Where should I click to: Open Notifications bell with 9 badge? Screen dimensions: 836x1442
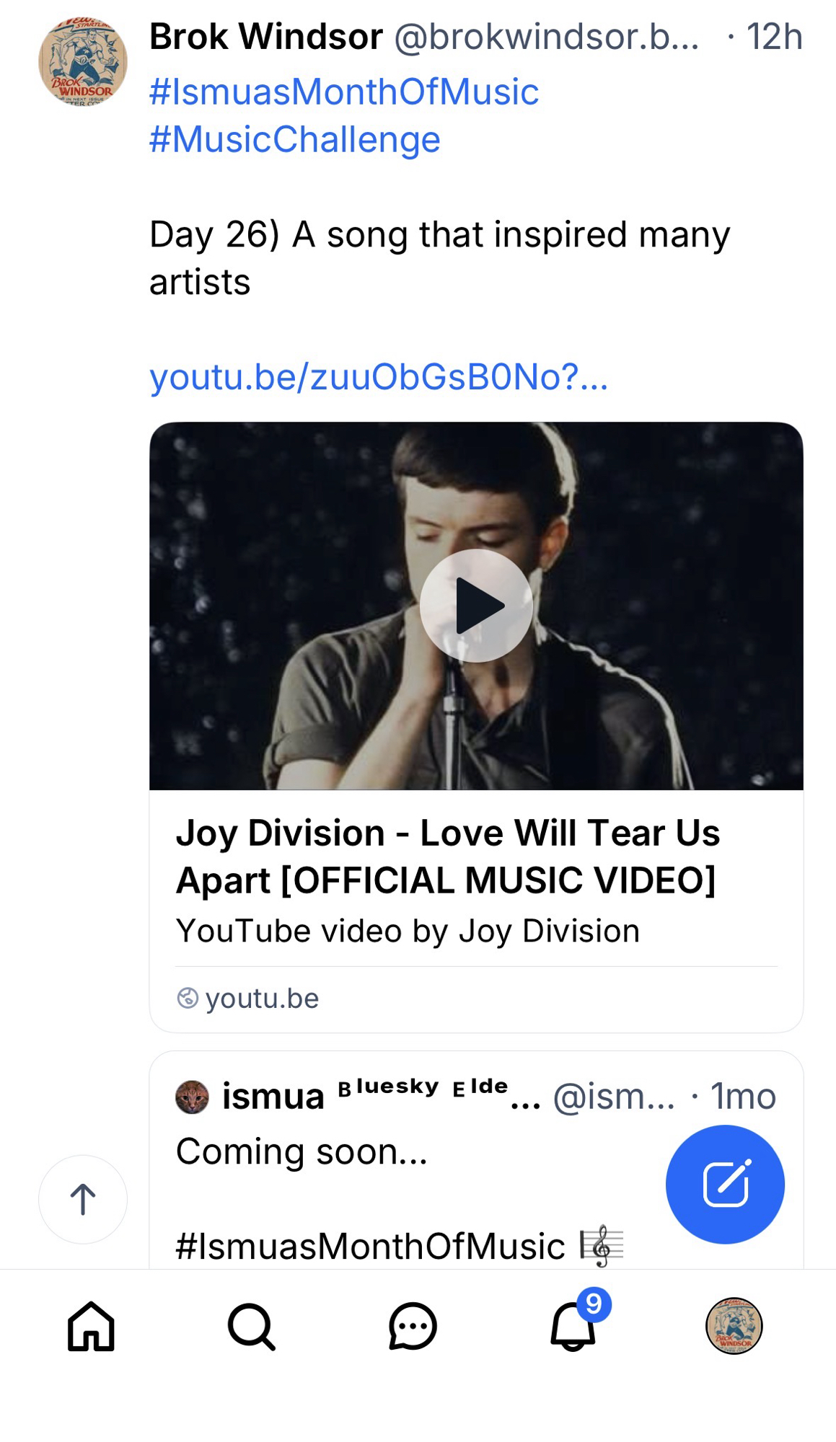click(573, 1326)
